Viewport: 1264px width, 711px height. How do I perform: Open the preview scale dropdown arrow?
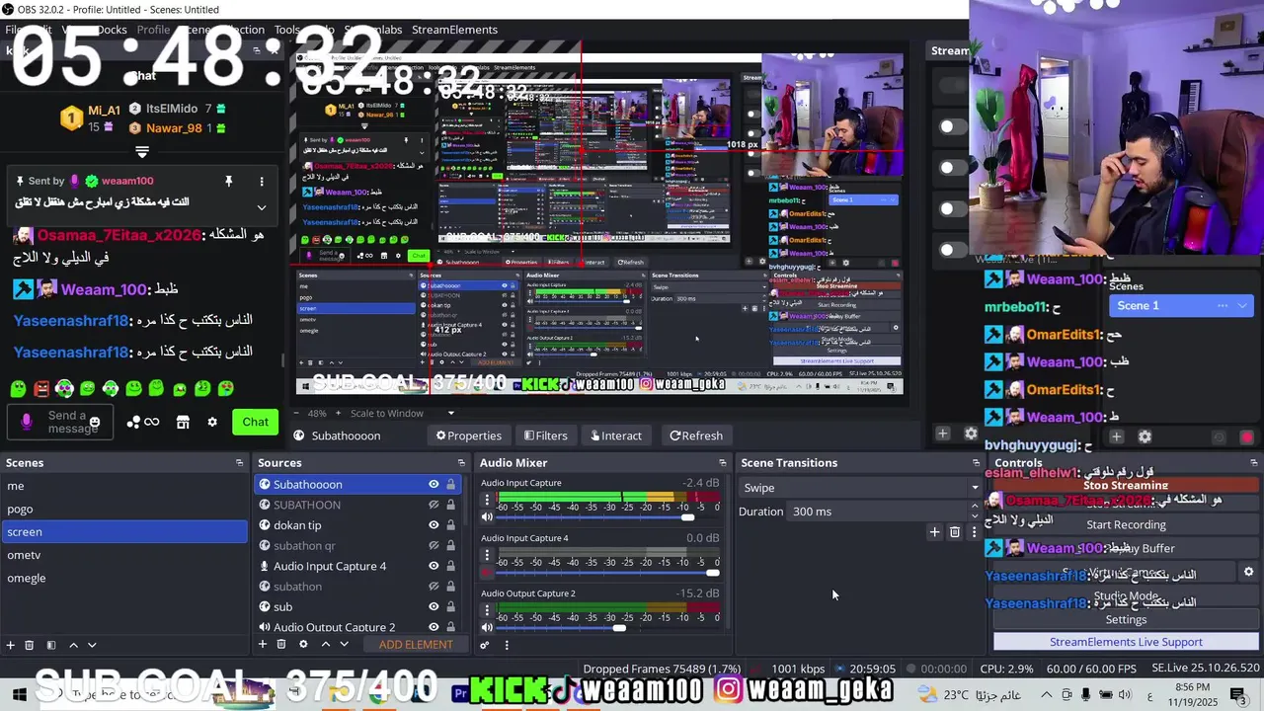coord(451,413)
